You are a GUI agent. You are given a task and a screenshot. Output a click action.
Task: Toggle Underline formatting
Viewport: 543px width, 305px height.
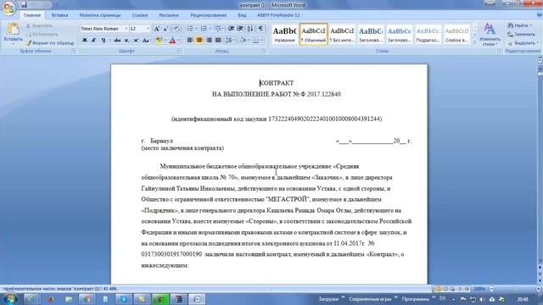pyautogui.click(x=103, y=41)
